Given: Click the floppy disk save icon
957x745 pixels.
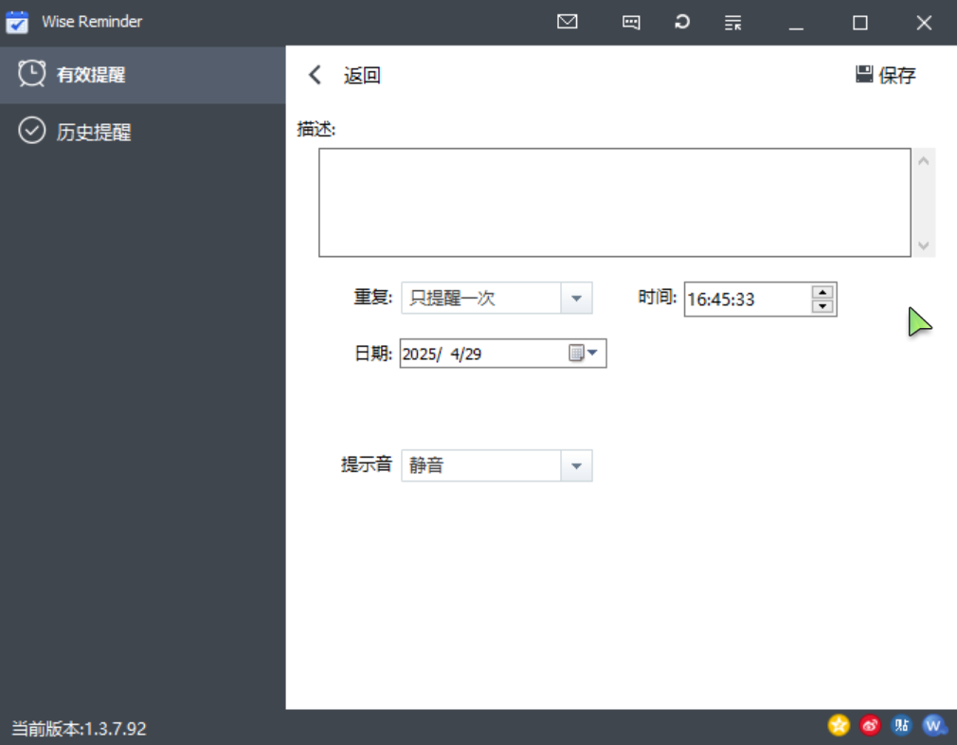Looking at the screenshot, I should click(x=863, y=74).
